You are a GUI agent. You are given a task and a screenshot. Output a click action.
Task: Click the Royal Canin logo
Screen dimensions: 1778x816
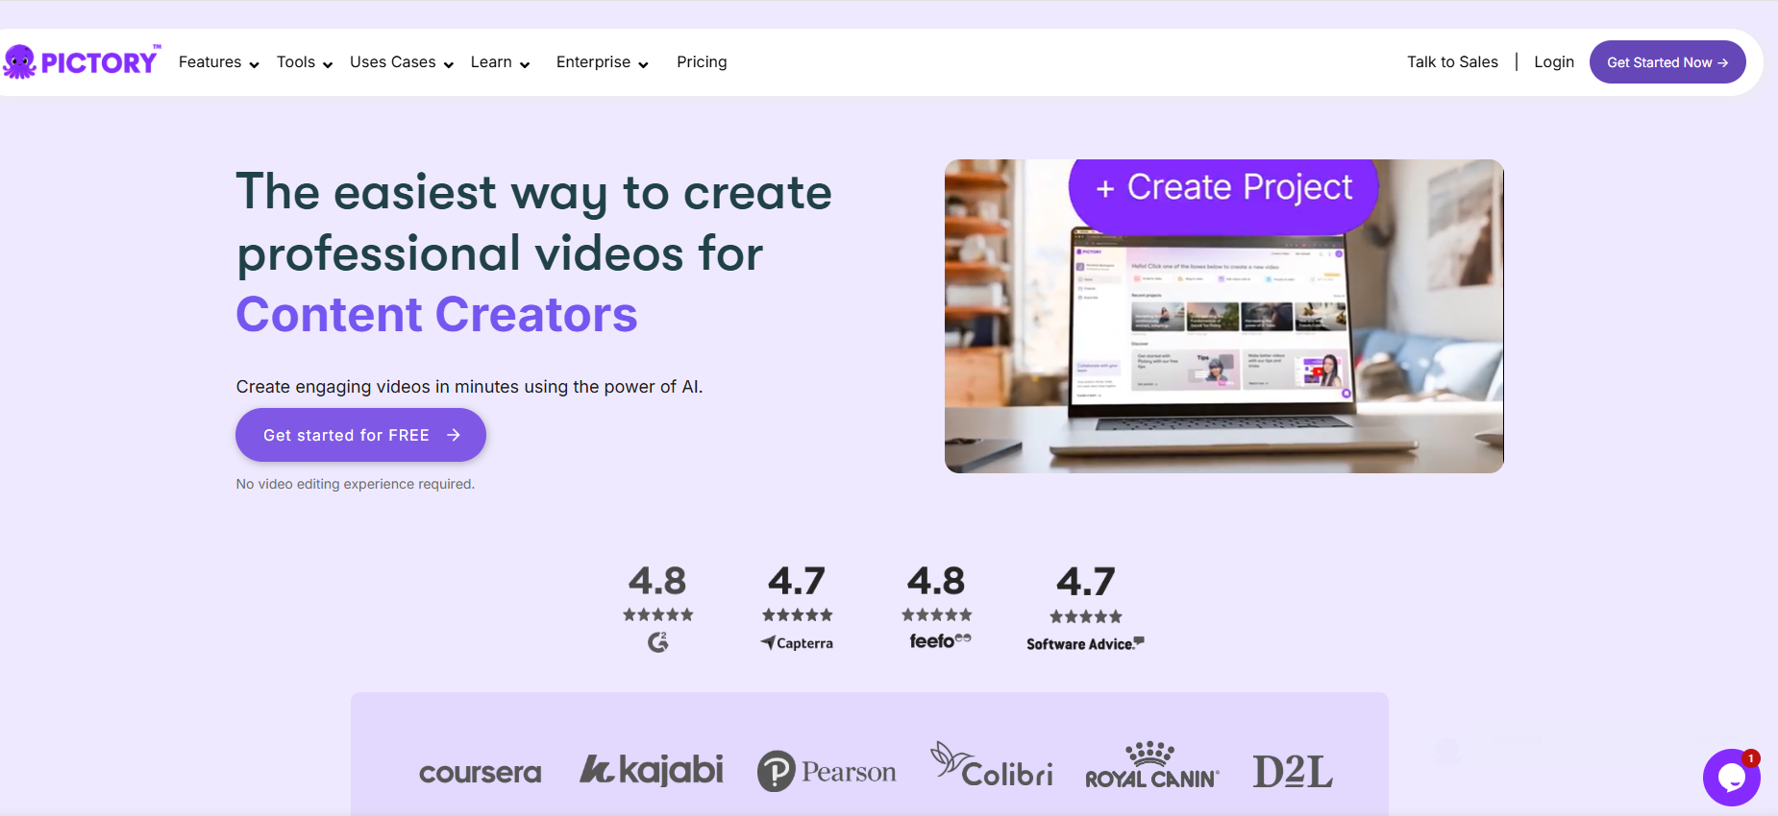pyautogui.click(x=1152, y=765)
